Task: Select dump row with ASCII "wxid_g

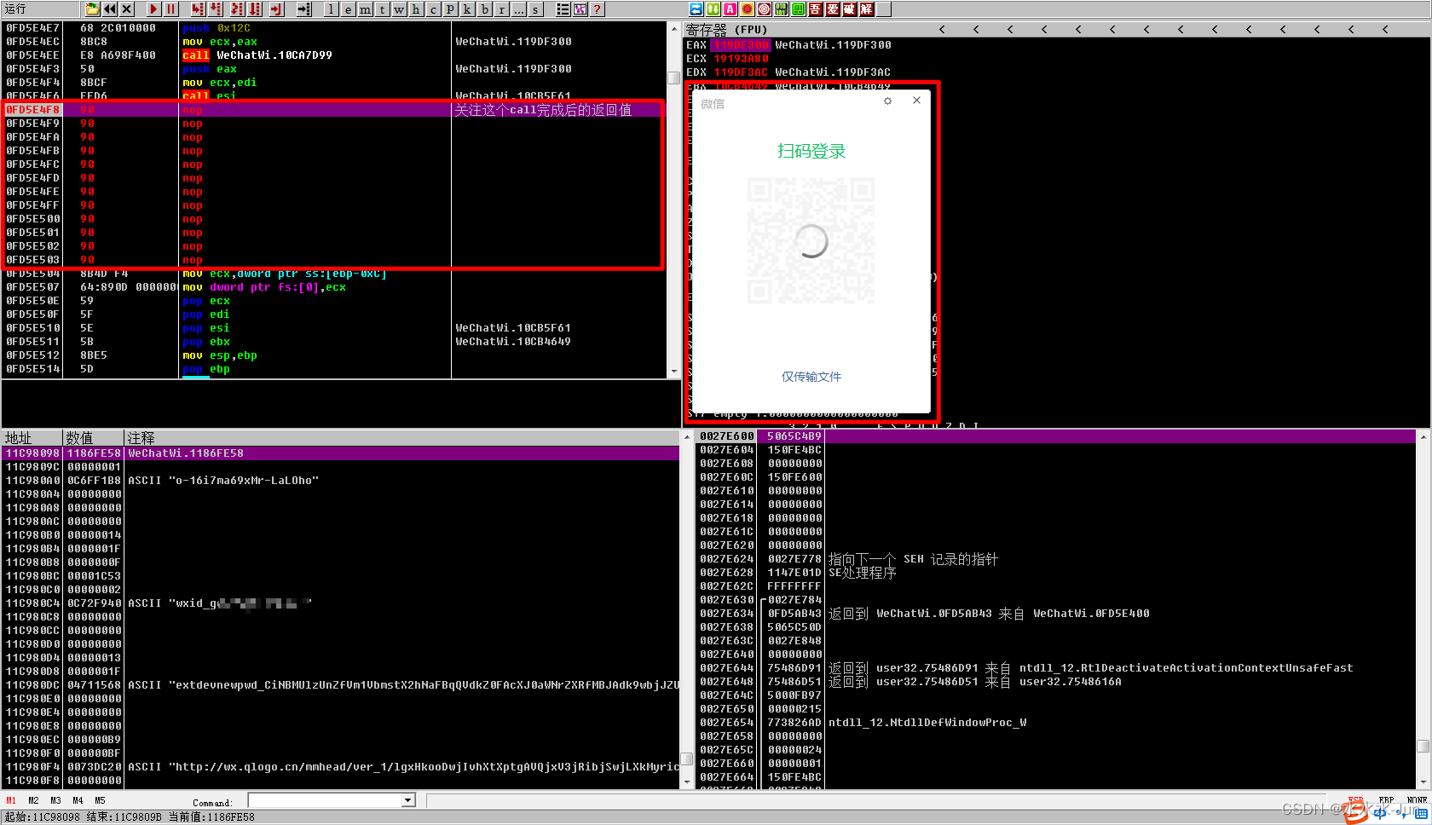Action: (341, 603)
